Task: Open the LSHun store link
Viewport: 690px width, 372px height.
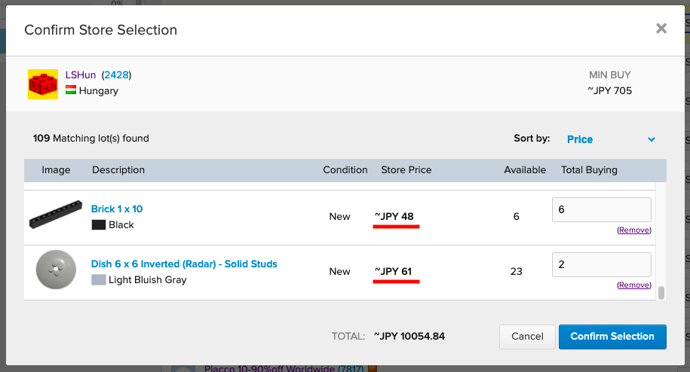Action: point(81,75)
